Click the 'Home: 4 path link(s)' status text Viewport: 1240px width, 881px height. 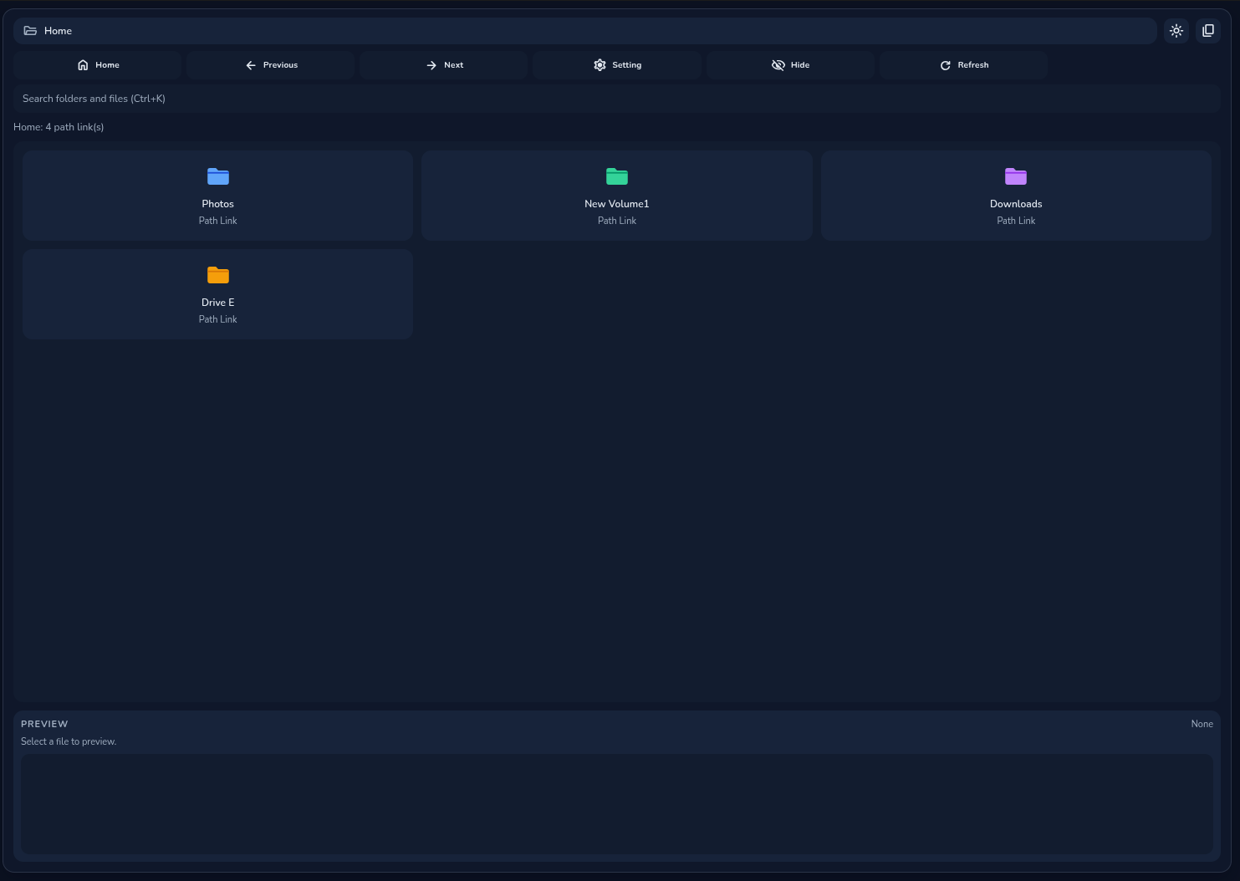coord(59,127)
